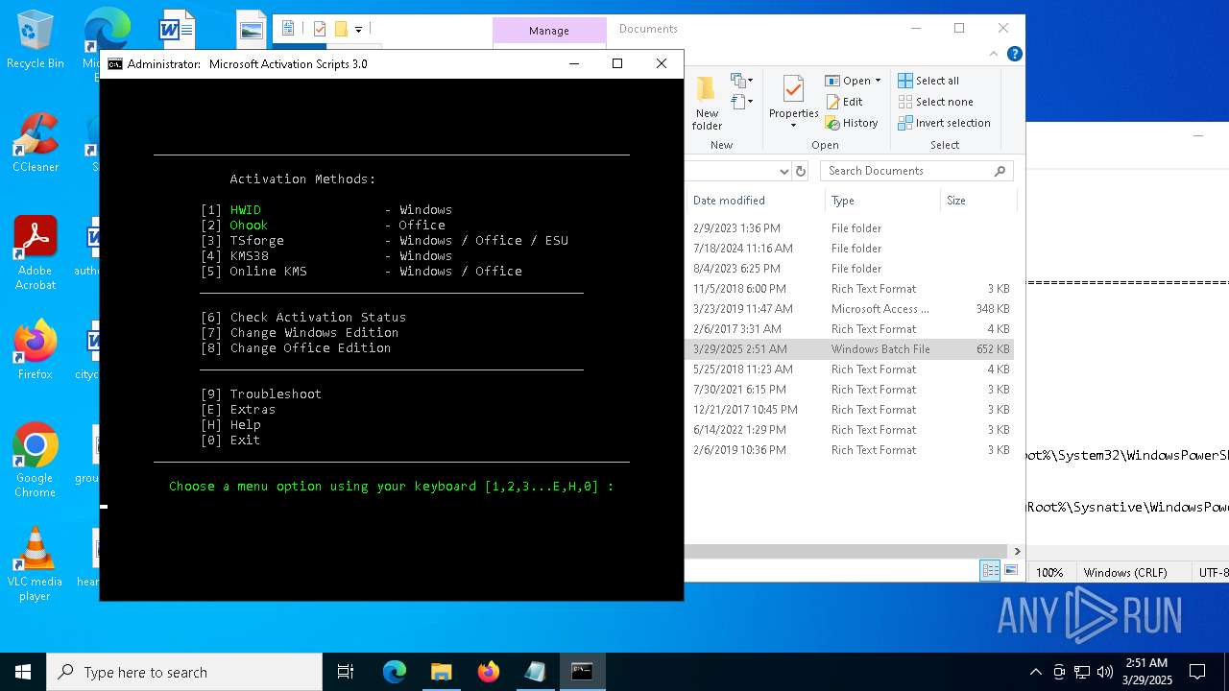Image resolution: width=1229 pixels, height=691 pixels.
Task: Sort by Size column header
Action: (977, 201)
